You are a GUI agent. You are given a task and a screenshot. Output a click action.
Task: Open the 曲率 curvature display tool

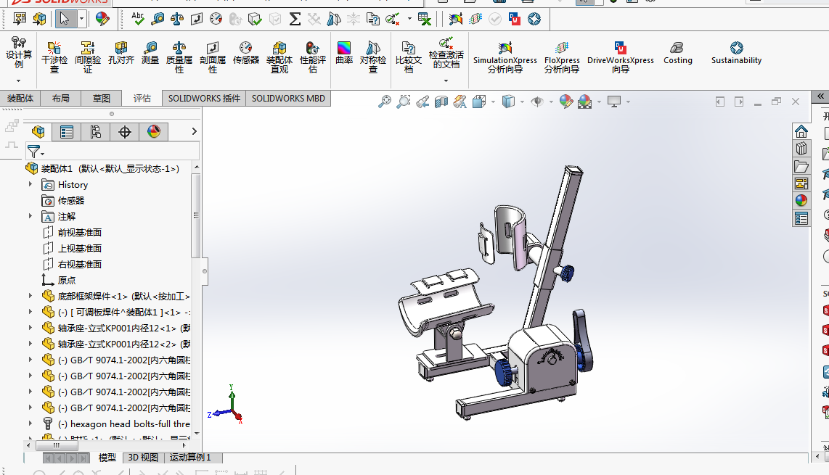tap(344, 53)
